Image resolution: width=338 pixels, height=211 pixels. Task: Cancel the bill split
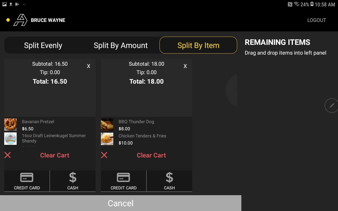(x=120, y=203)
